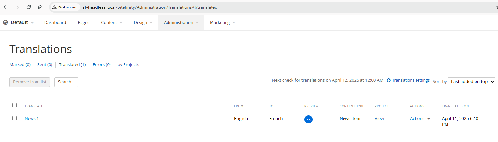Switch to the Marked (0) tab
498x142 pixels.
20,65
